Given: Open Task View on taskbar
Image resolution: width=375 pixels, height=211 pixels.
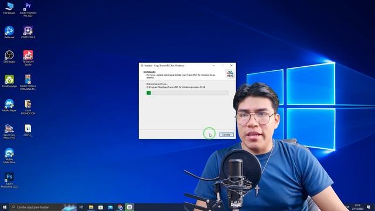Looking at the screenshot, I should 81,207.
